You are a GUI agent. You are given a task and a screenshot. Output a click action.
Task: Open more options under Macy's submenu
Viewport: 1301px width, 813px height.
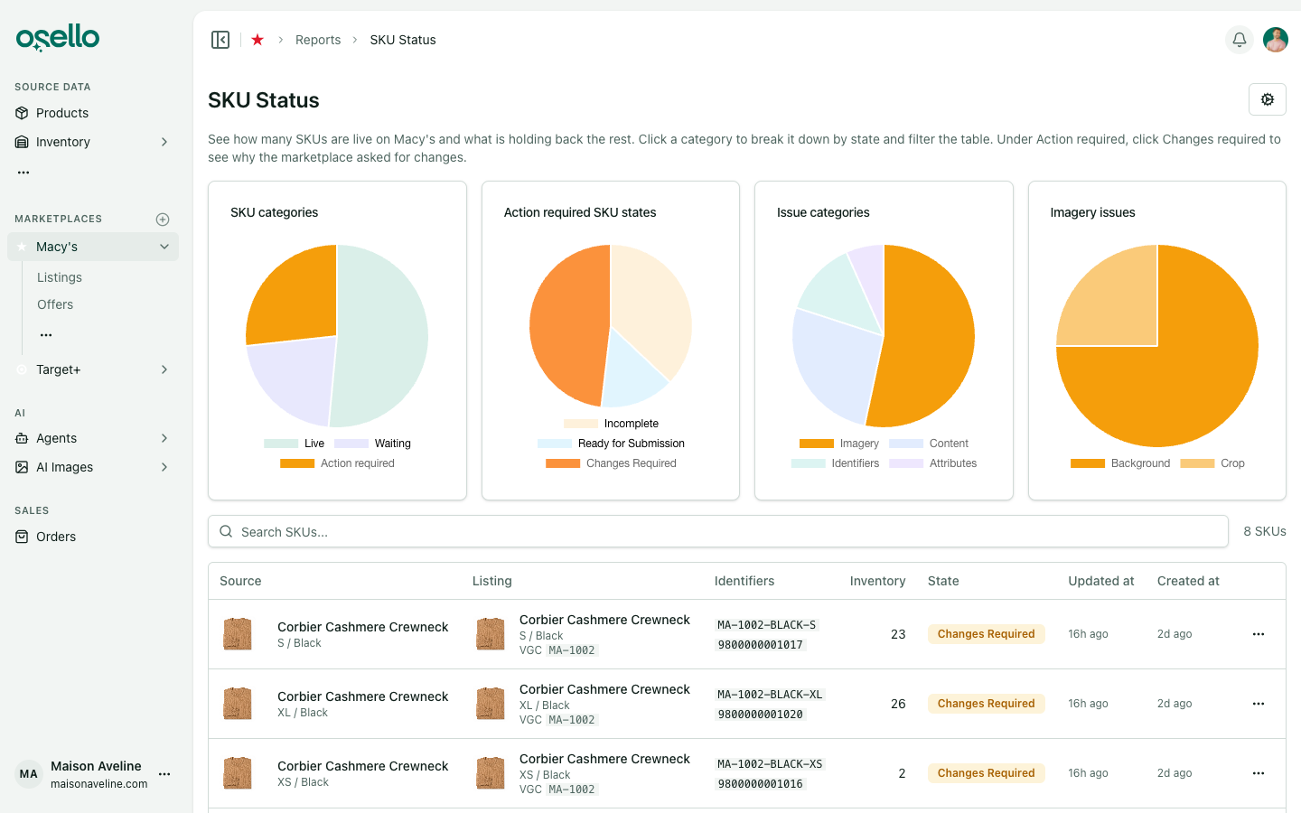pyautogui.click(x=46, y=335)
